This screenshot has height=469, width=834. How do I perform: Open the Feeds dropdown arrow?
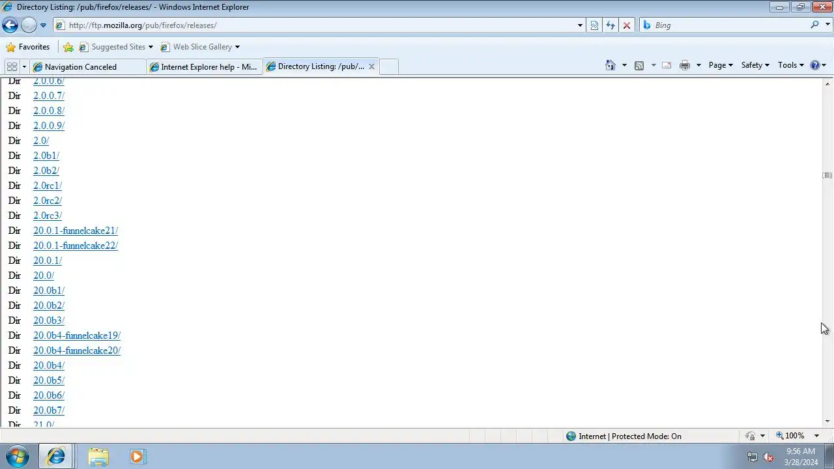pyautogui.click(x=654, y=65)
